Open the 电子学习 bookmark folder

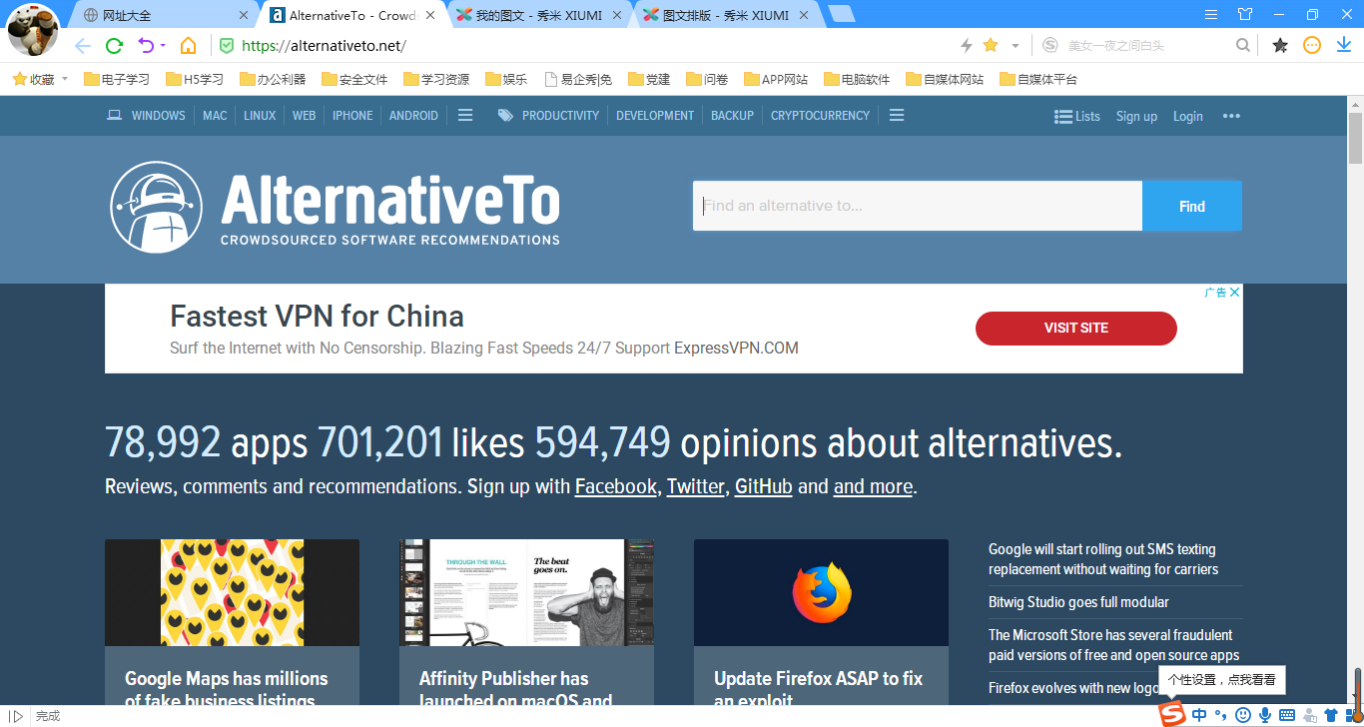(x=117, y=79)
